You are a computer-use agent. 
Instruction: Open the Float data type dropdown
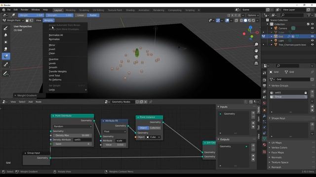[x=115, y=132]
